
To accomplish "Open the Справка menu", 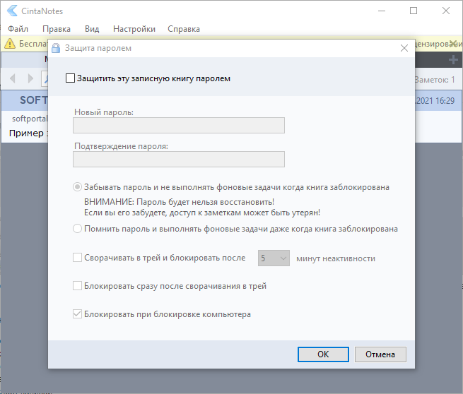I will point(184,29).
